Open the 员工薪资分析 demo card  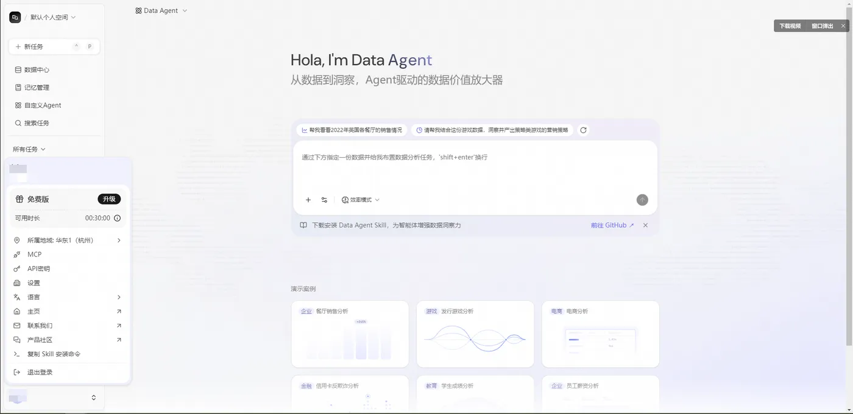click(x=601, y=394)
